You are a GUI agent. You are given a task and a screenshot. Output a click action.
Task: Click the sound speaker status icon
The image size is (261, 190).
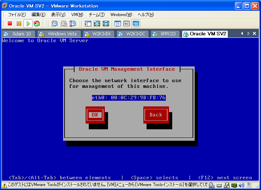[241, 185]
